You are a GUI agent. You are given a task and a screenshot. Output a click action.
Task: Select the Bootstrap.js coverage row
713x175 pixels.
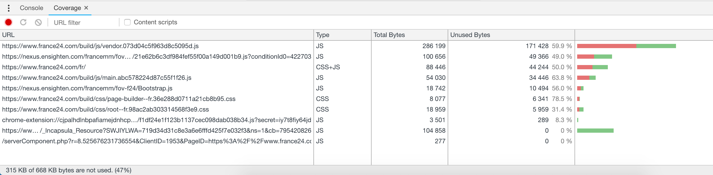[x=87, y=88]
